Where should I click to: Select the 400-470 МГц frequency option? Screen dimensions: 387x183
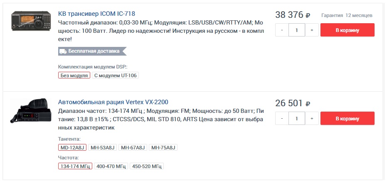(x=111, y=166)
